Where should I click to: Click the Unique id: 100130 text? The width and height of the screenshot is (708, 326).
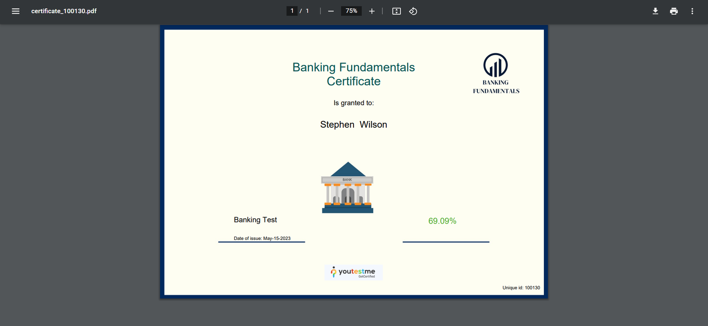pos(521,288)
